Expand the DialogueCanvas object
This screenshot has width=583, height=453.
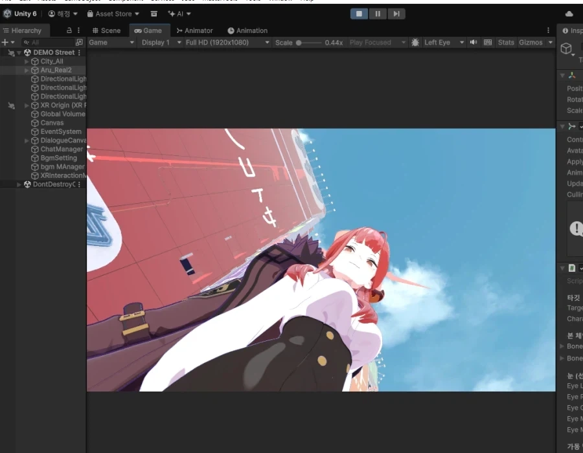pos(27,140)
